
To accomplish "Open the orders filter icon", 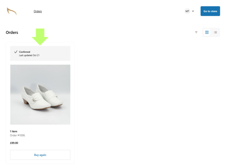I will pos(196,33).
